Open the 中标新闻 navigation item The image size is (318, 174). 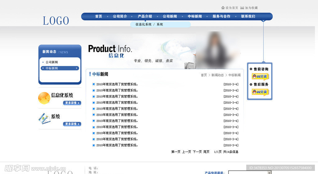195,16
